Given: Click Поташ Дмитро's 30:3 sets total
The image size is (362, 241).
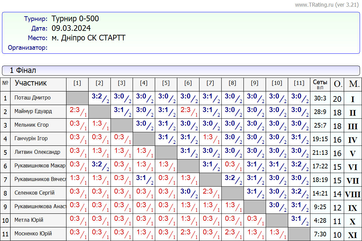Looking at the screenshot, I should [320, 98].
